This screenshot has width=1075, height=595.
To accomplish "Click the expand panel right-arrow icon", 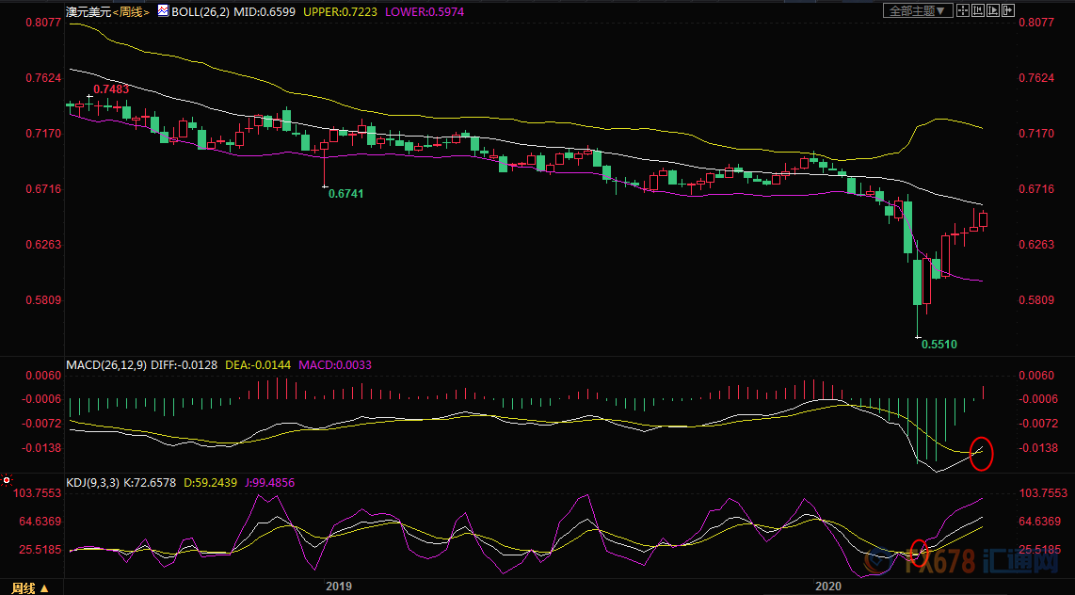I will (1008, 10).
